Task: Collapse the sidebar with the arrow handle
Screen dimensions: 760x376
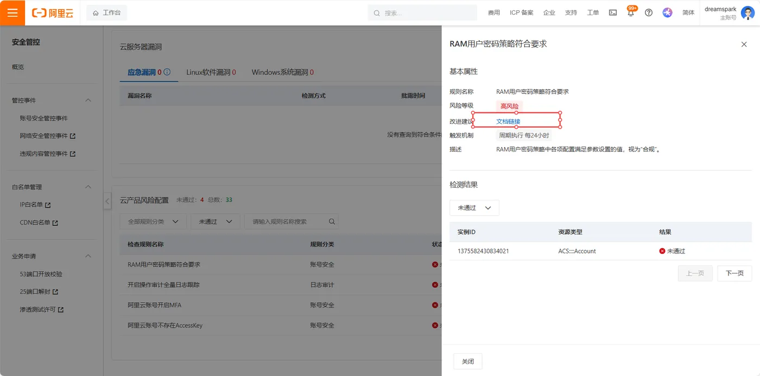Action: coord(107,201)
